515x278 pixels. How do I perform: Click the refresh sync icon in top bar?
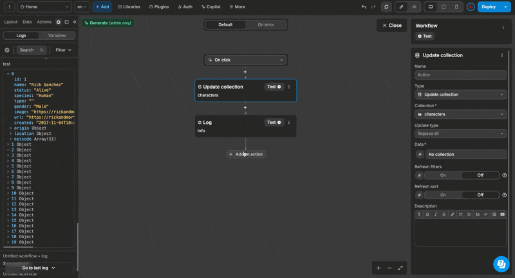(386, 7)
